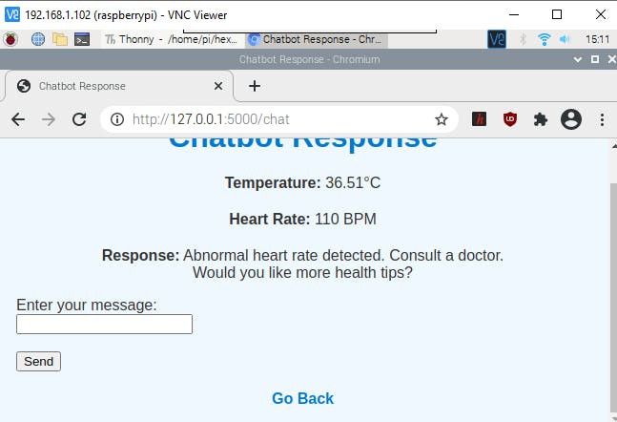Open the Wi-Fi network menu in the tray
The image size is (617, 422).
click(545, 39)
